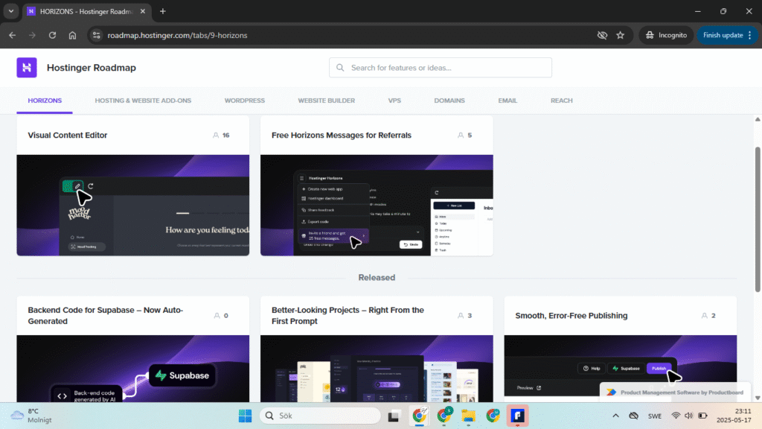Viewport: 762px width, 429px height.
Task: Open the Wi-Fi network tray icon
Action: [676, 416]
